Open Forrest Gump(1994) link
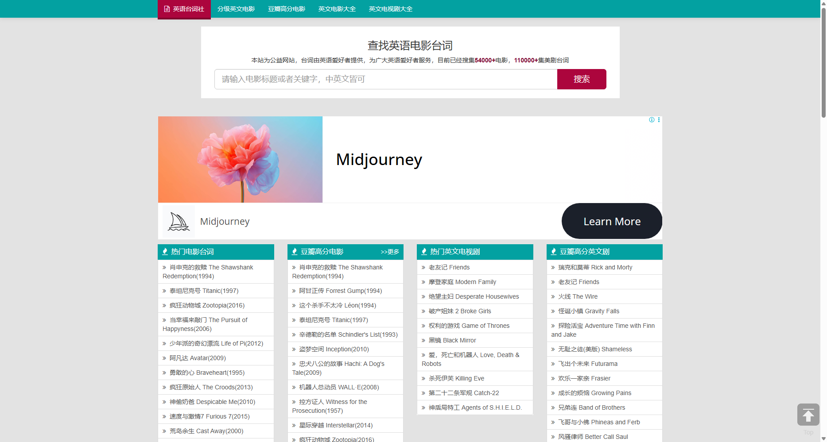 coord(340,291)
